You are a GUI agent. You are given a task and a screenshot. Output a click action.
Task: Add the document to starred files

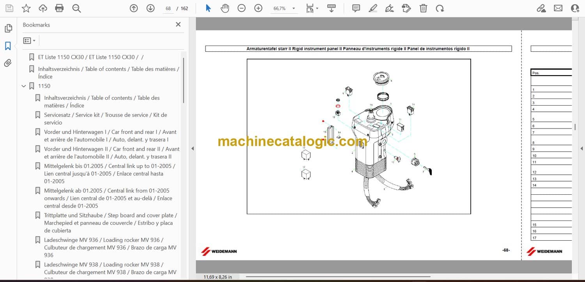click(26, 8)
